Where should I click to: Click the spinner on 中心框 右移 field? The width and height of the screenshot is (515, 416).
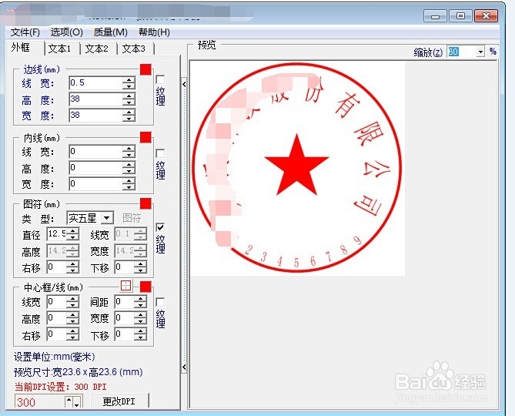click(72, 334)
